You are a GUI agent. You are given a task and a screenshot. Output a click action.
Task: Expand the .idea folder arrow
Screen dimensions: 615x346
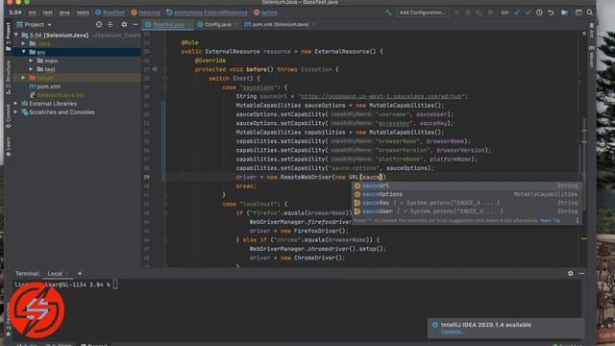point(23,43)
